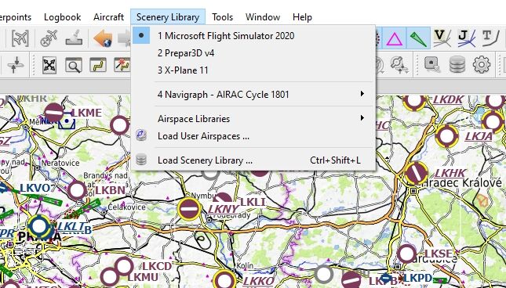The width and height of the screenshot is (506, 288).
Task: Click the fit-all crossed arrows toolbar icon
Action: click(49, 65)
